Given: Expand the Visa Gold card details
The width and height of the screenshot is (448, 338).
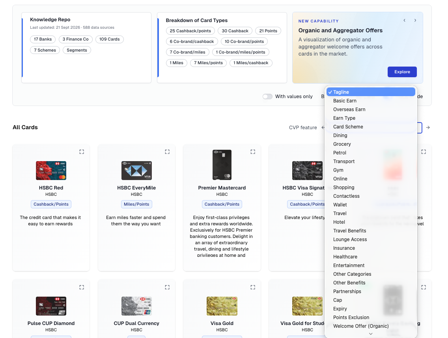Looking at the screenshot, I should coord(253,287).
